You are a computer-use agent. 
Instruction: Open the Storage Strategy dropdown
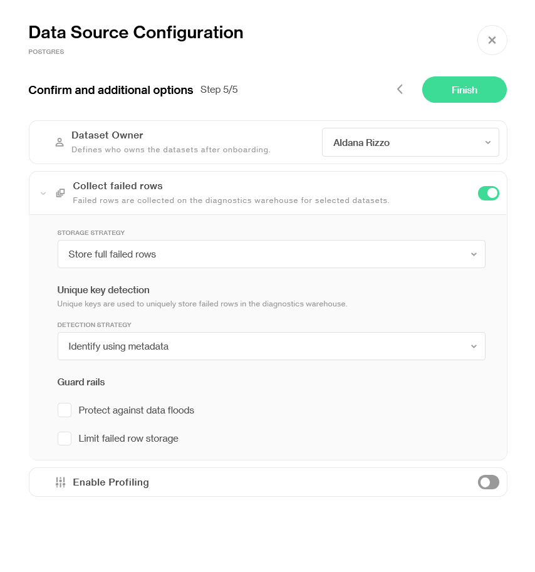click(271, 254)
